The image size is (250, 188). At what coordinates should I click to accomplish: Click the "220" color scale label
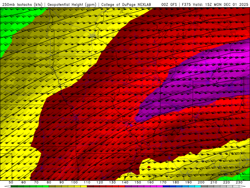coord(226,182)
